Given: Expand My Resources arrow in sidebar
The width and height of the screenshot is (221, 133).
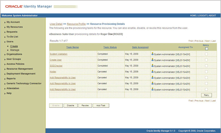Looking at the screenshot, I should click(5, 27).
